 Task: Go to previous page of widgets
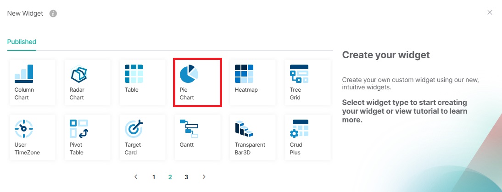point(136,177)
